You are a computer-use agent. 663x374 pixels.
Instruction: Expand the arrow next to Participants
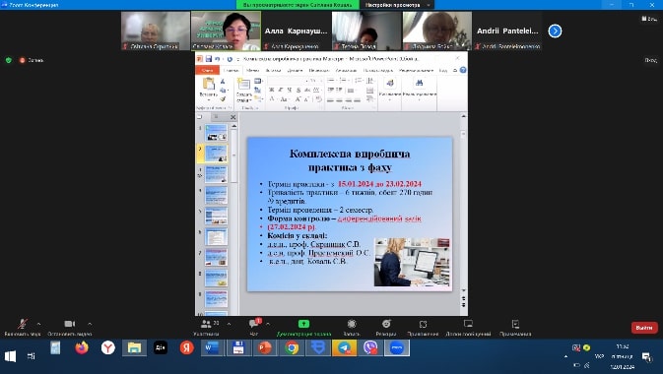click(x=229, y=324)
